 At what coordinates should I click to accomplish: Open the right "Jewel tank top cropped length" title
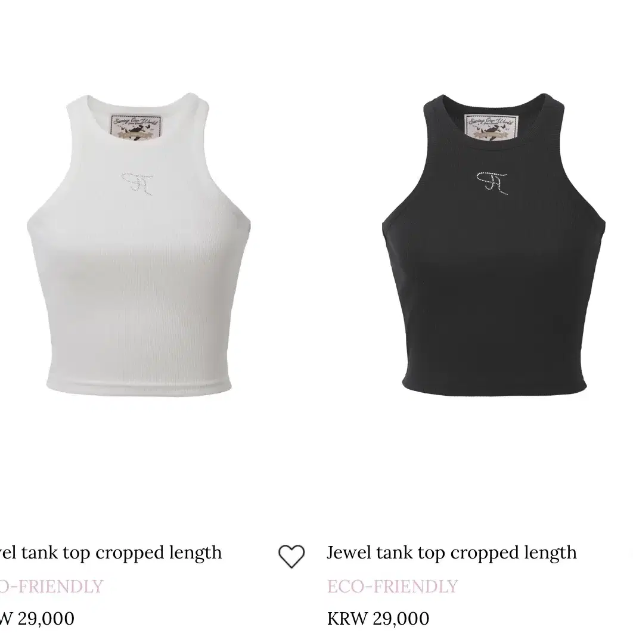(x=452, y=553)
